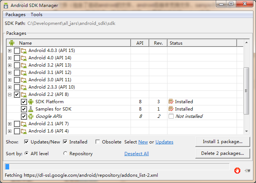This screenshot has width=256, height=183.
Task: Click the Delete 2 packages button
Action: coord(222,153)
